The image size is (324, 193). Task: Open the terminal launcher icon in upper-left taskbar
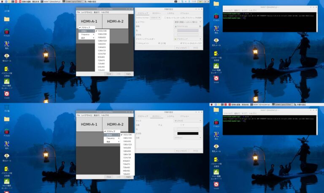(13, 1)
